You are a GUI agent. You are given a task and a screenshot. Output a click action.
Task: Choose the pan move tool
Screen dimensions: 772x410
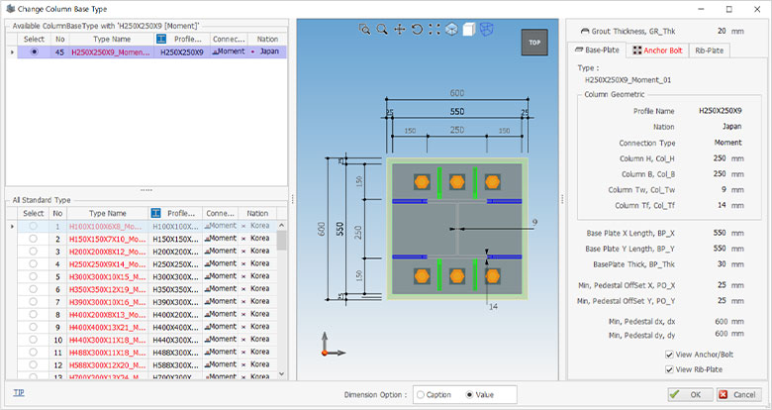tap(399, 30)
